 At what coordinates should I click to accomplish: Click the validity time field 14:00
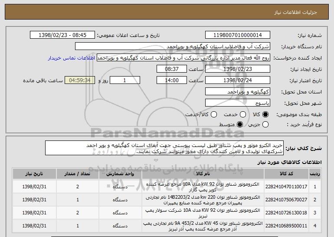[172, 80]
